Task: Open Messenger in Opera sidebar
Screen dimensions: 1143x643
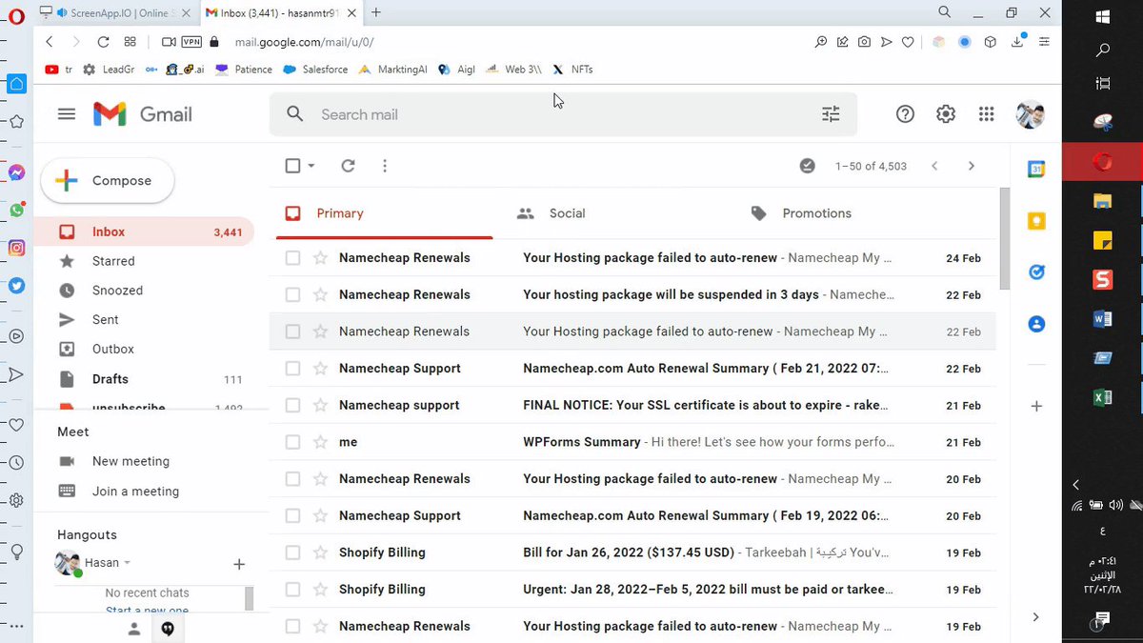Action: pos(16,172)
